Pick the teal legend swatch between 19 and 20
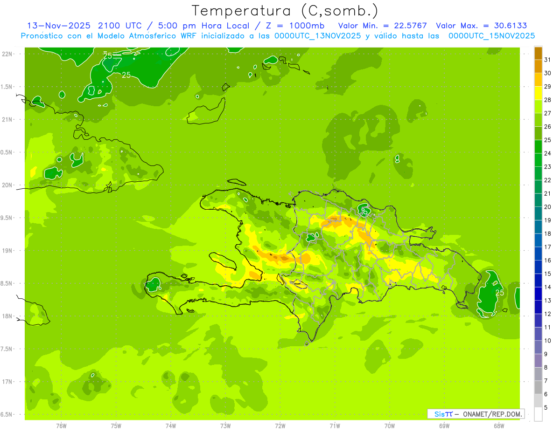Screen dimensions: 560x432 coord(539,213)
